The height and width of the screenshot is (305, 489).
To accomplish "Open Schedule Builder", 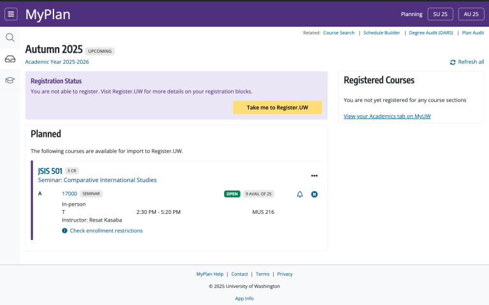I will click(x=381, y=32).
